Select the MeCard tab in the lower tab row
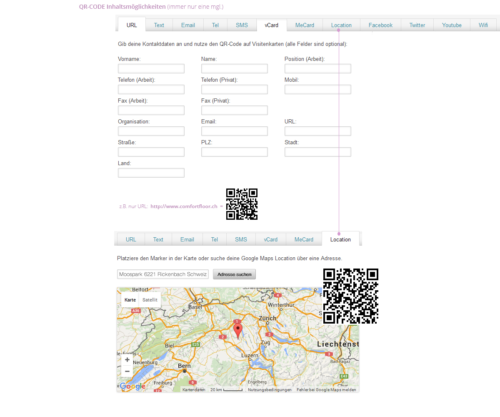The width and height of the screenshot is (500, 417). [304, 239]
